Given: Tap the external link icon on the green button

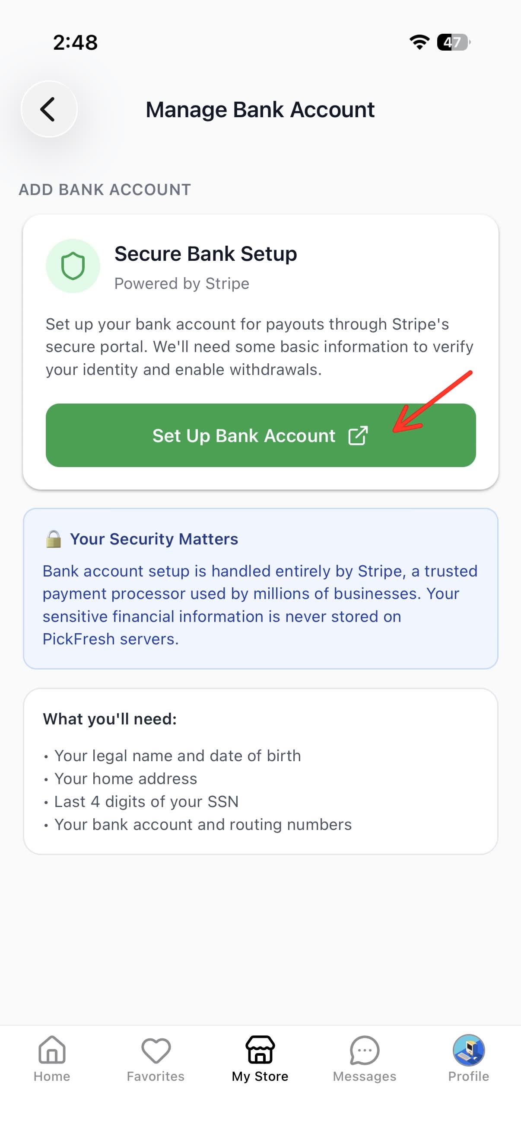Looking at the screenshot, I should 359,436.
